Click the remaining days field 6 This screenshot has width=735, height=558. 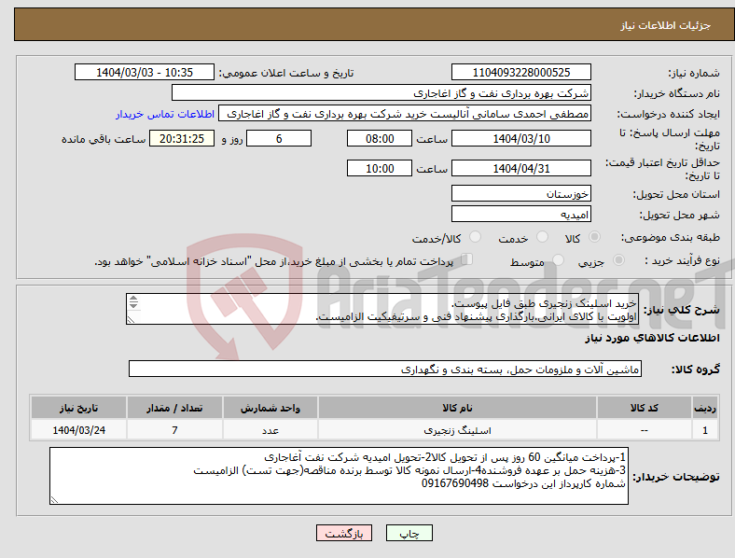[x=279, y=138]
